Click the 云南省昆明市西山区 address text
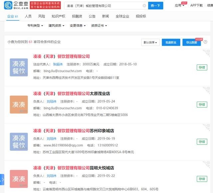 pyautogui.click(x=101, y=189)
